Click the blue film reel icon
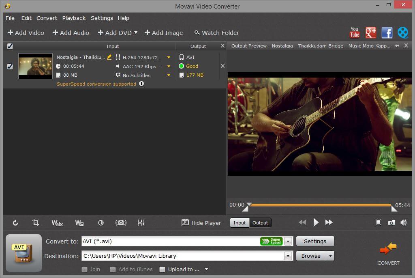Screen dimensions: 415x278 coord(403,33)
